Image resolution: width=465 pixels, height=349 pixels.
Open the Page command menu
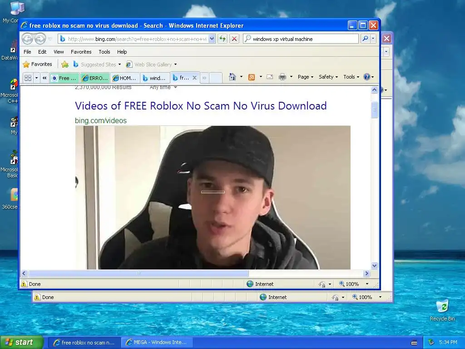point(306,77)
